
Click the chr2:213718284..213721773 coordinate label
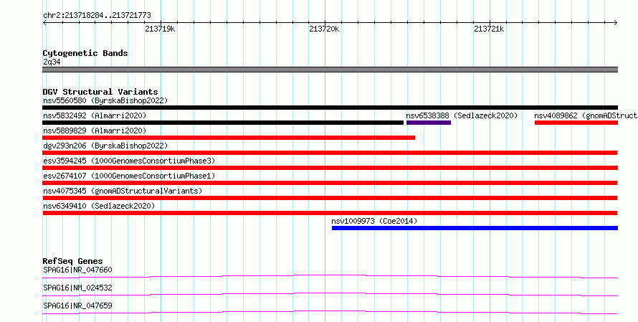click(x=97, y=16)
